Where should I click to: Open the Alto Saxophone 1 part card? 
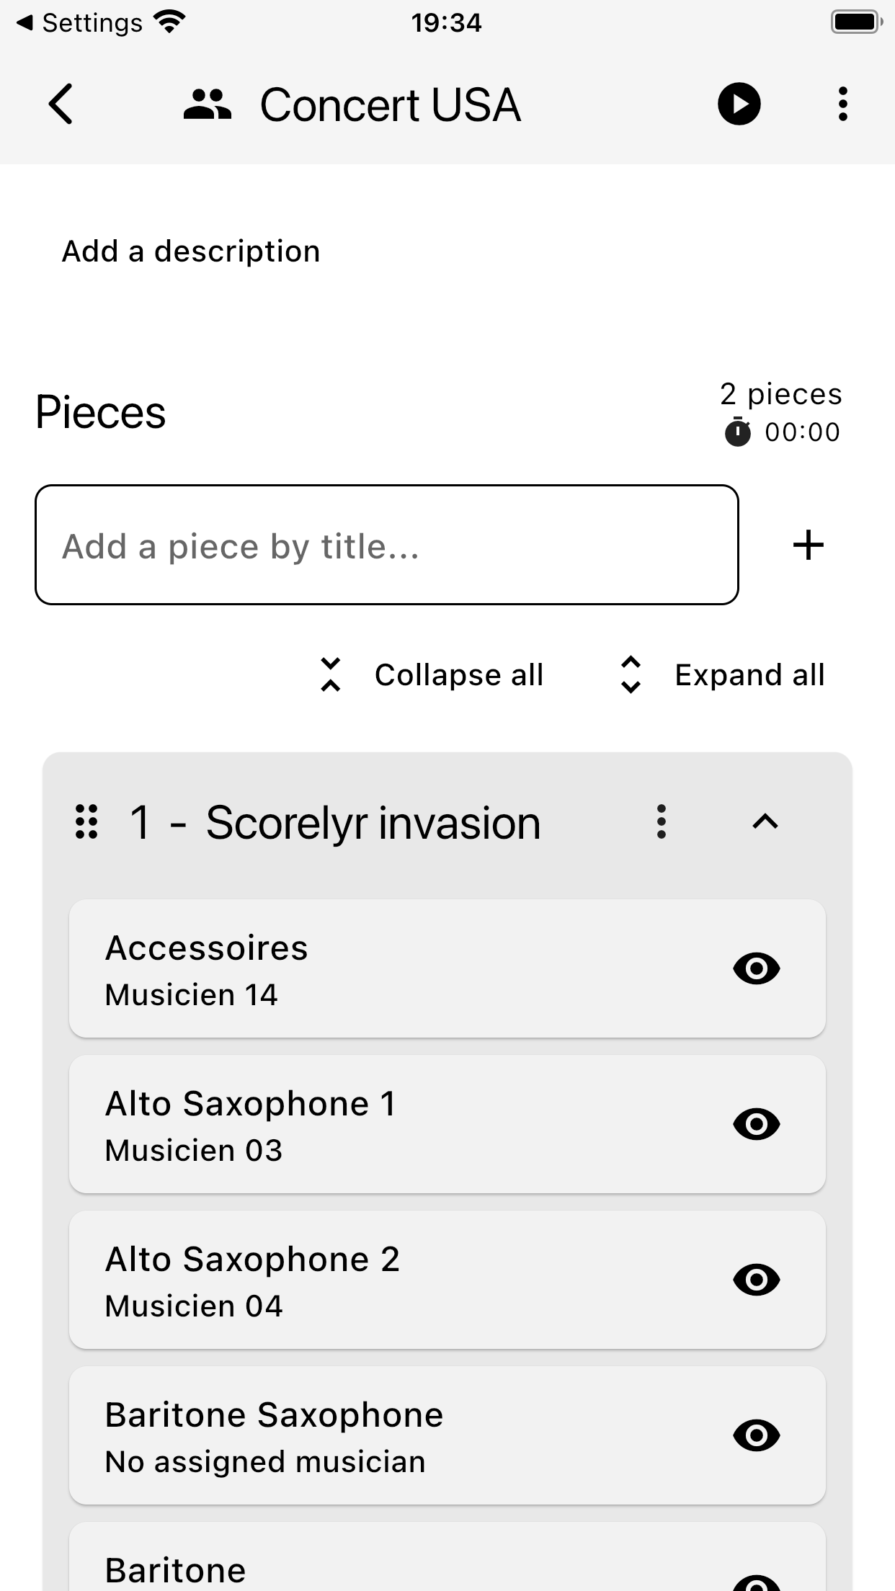click(447, 1124)
